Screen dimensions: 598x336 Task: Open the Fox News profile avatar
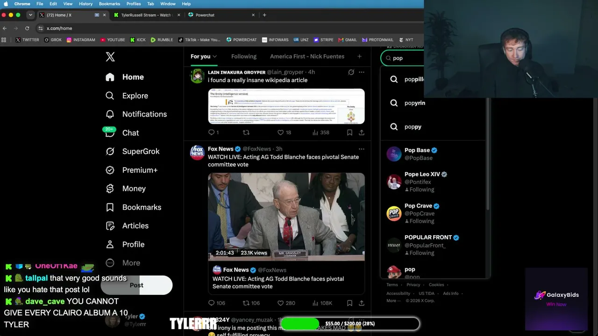coord(197,153)
